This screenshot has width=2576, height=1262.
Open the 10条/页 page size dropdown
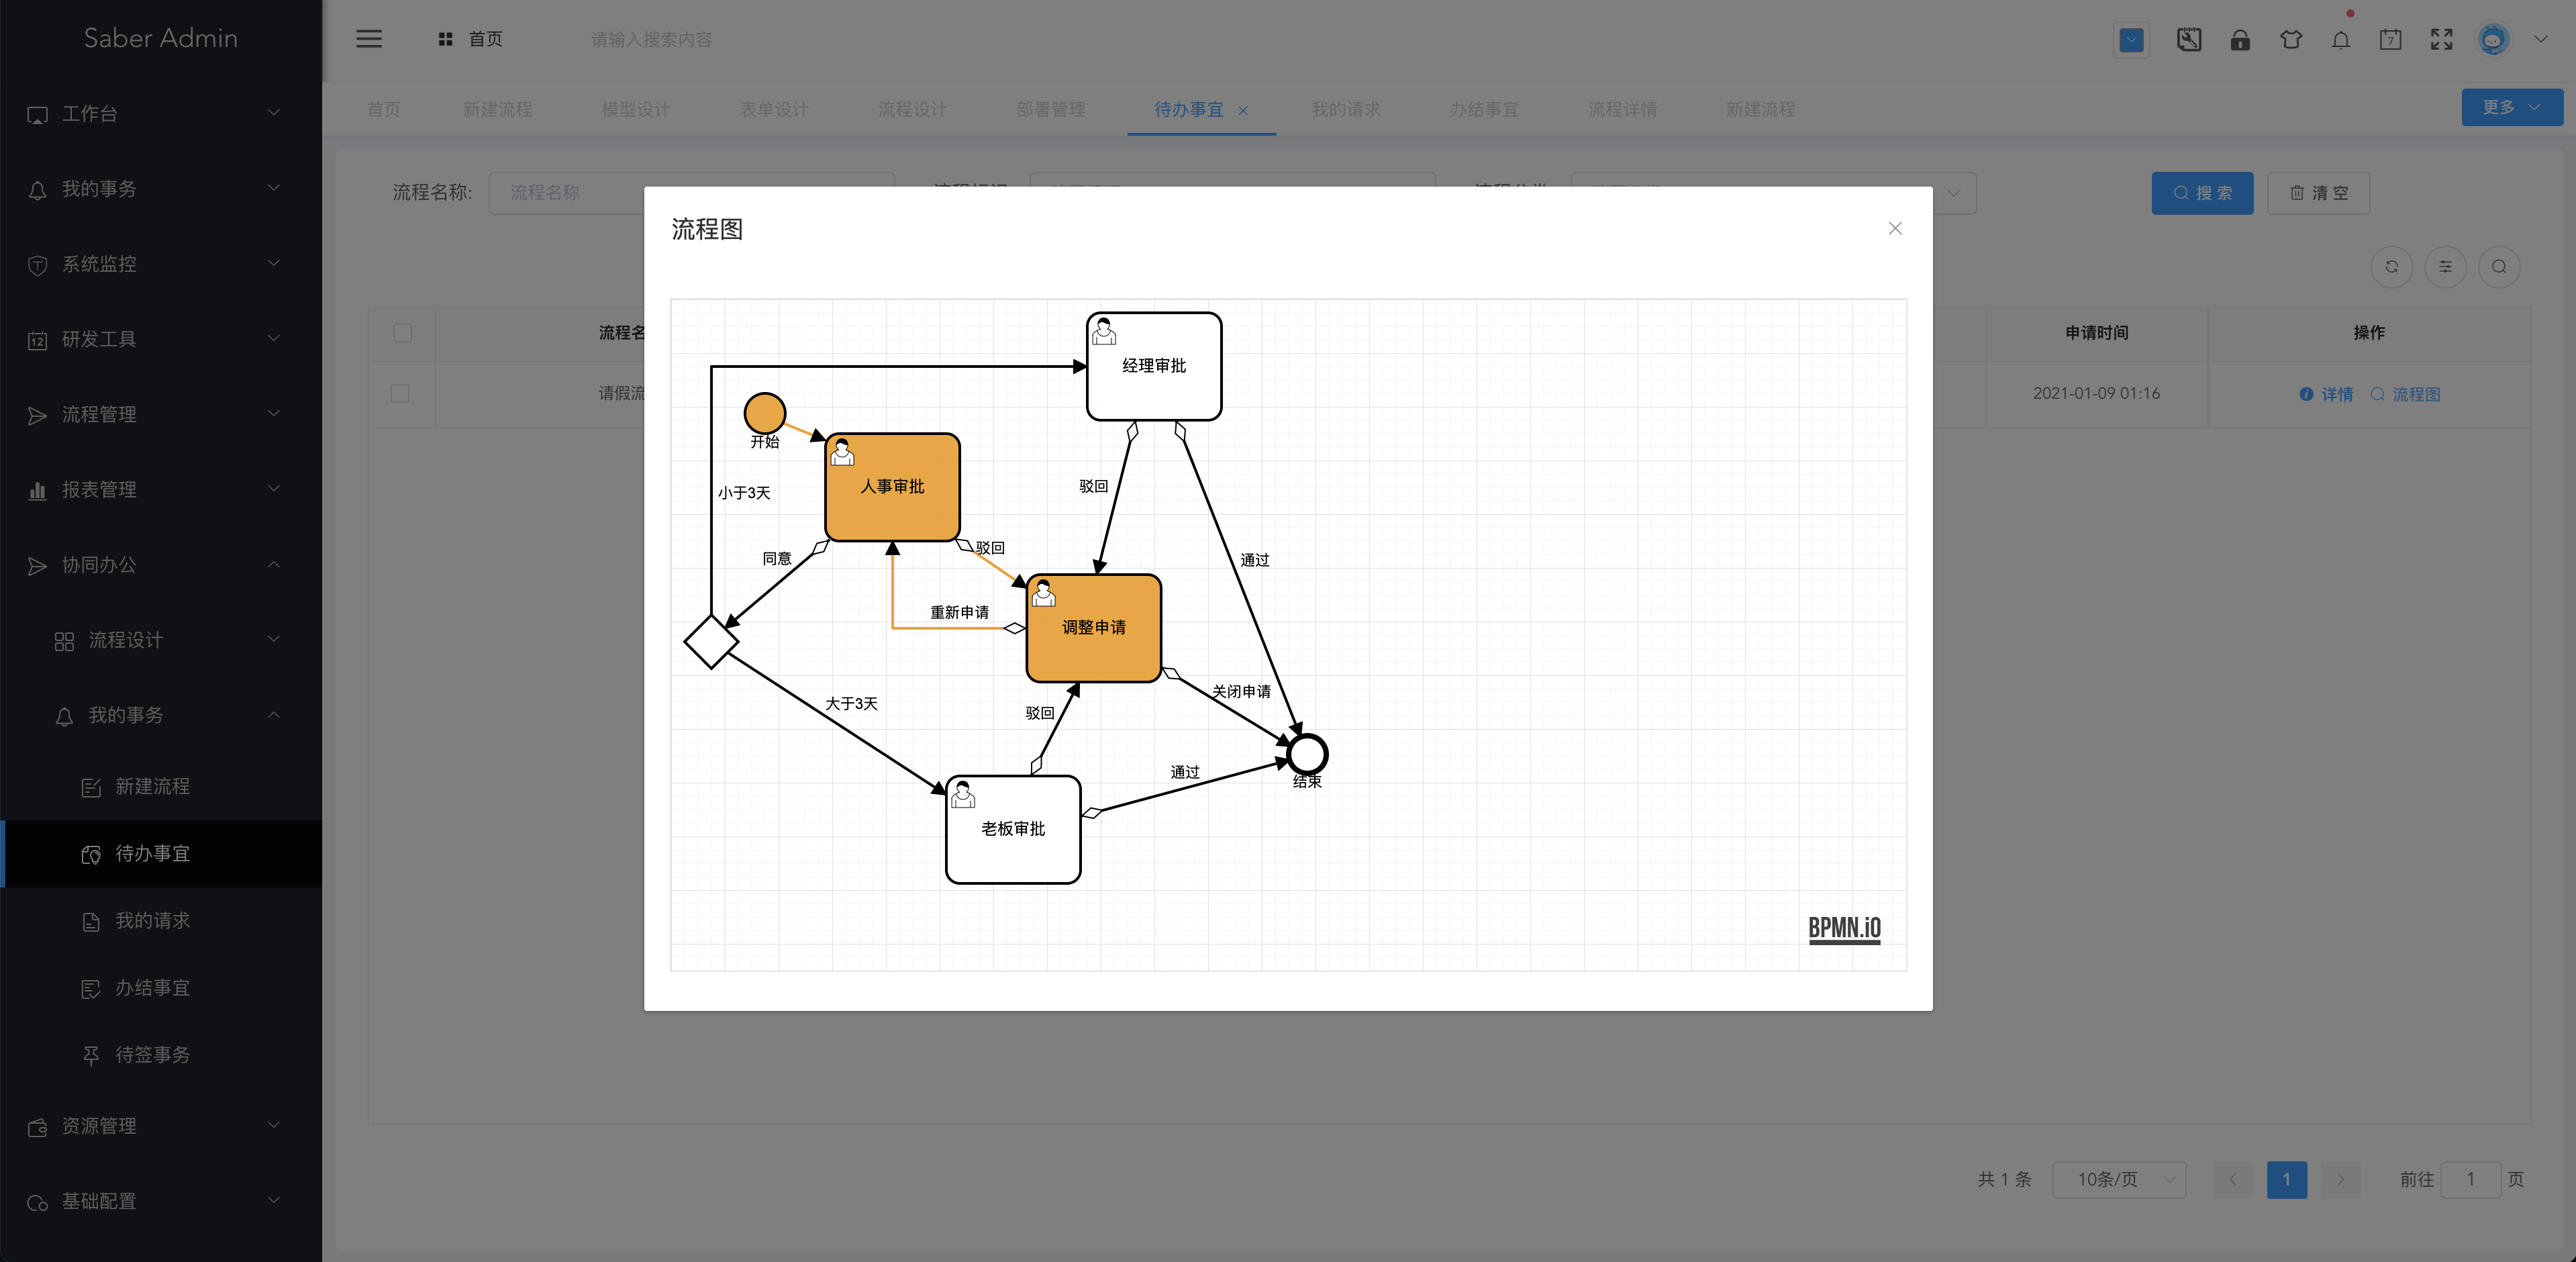click(2119, 1179)
